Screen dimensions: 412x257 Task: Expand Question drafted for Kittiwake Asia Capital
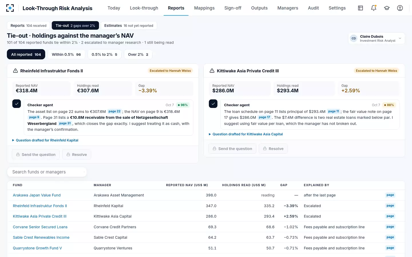tap(246, 134)
